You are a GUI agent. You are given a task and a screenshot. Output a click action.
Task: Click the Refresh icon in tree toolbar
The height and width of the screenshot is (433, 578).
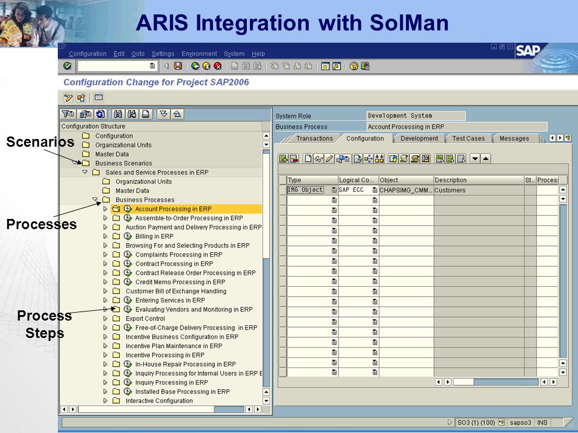coord(101,114)
